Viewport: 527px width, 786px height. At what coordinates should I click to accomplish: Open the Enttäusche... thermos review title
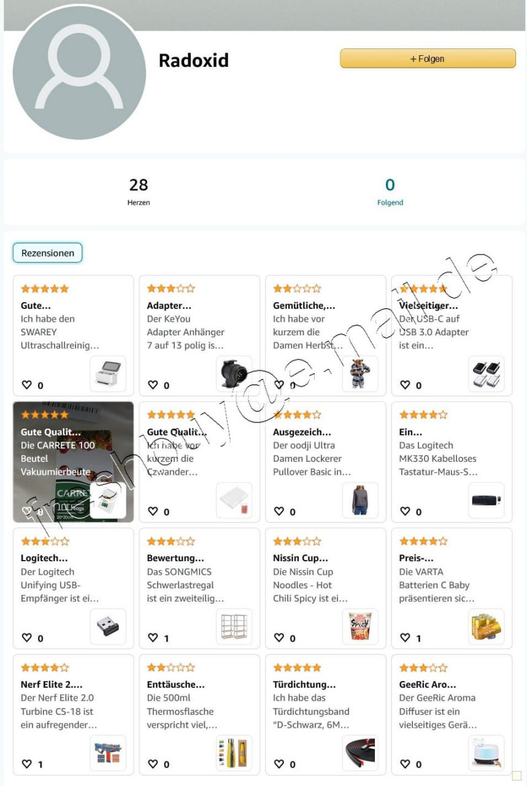[175, 685]
